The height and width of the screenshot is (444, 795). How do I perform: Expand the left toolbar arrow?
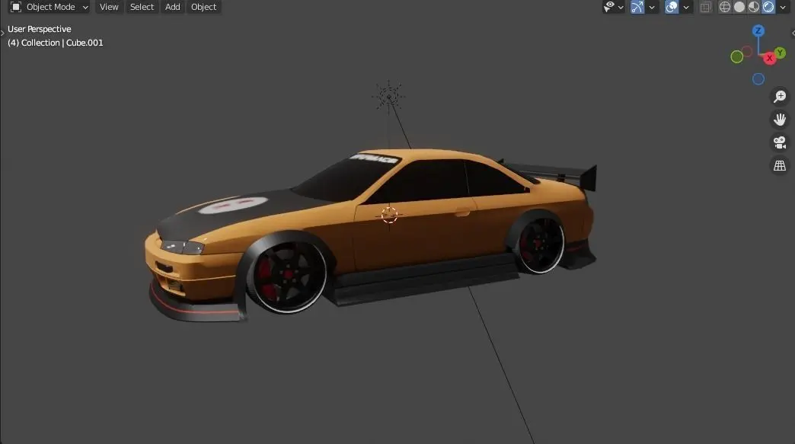tap(2, 33)
